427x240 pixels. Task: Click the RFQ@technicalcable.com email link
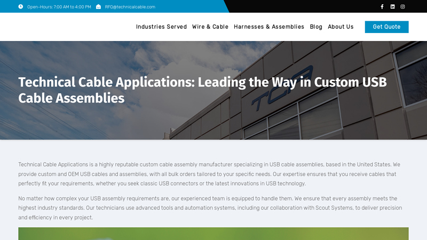130,7
